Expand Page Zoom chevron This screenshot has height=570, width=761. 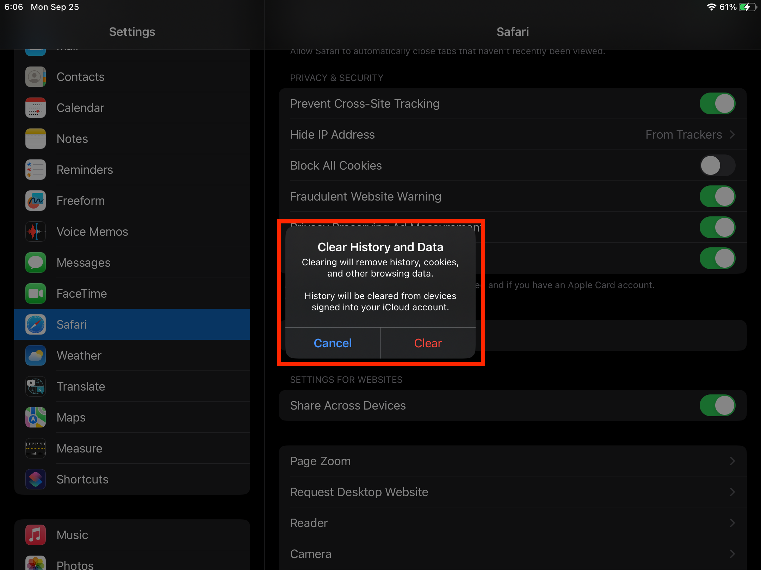(732, 461)
